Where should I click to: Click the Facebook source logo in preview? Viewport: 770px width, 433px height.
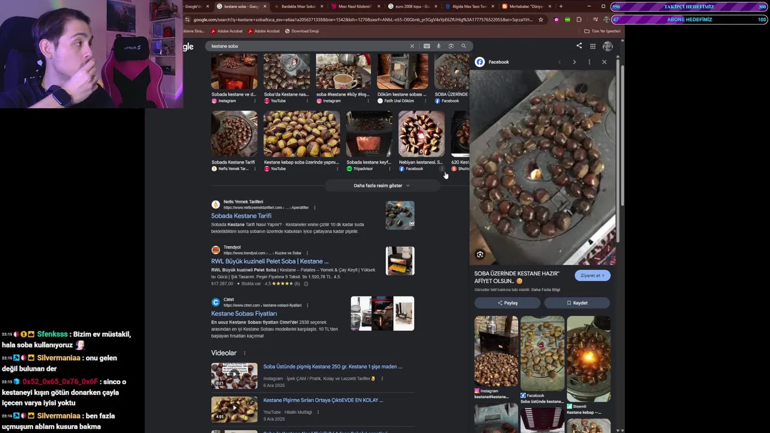pyautogui.click(x=479, y=62)
